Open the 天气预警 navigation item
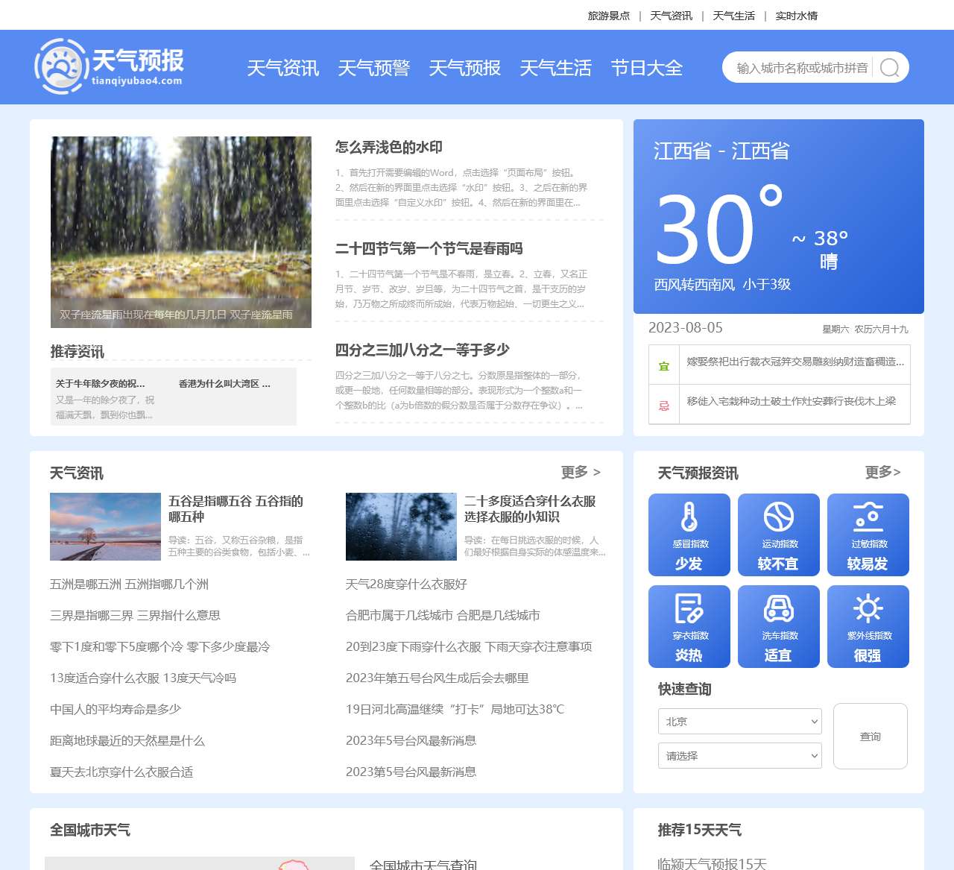 374,69
